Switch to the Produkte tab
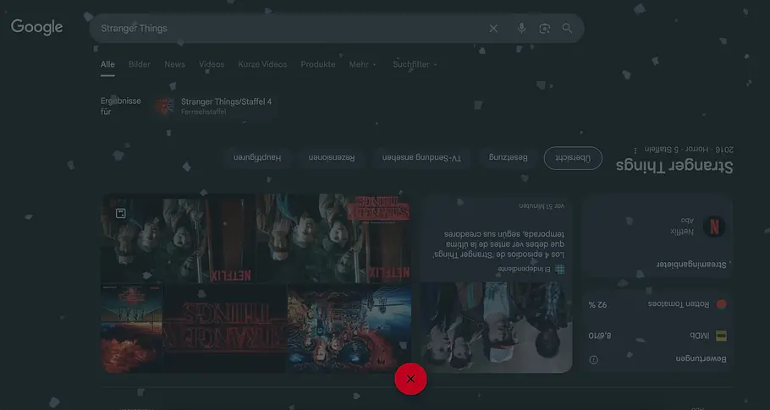 click(x=318, y=64)
